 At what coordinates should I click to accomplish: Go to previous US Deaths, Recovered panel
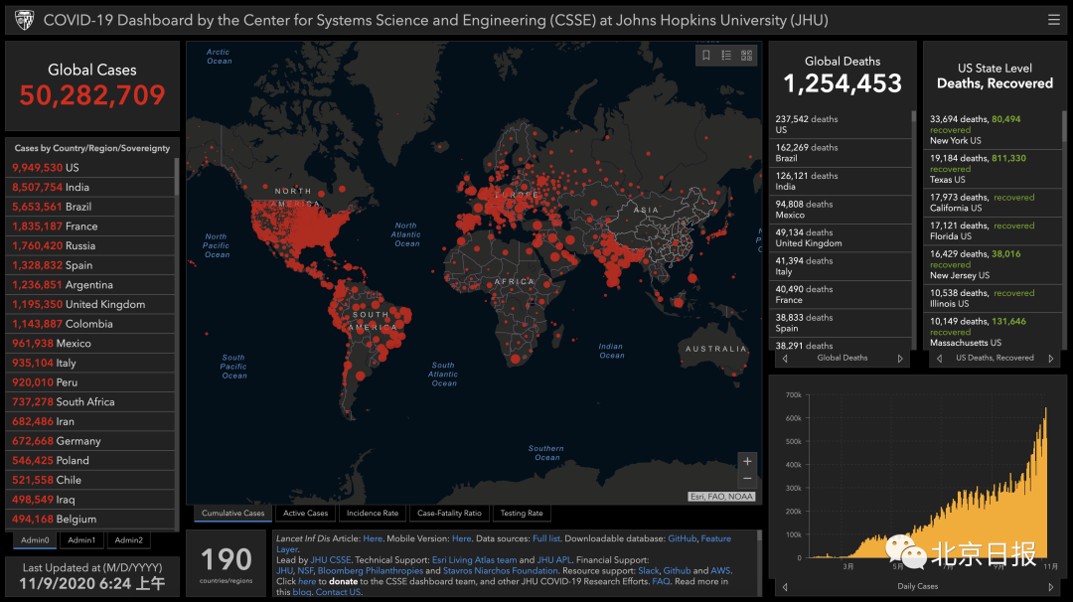[940, 359]
